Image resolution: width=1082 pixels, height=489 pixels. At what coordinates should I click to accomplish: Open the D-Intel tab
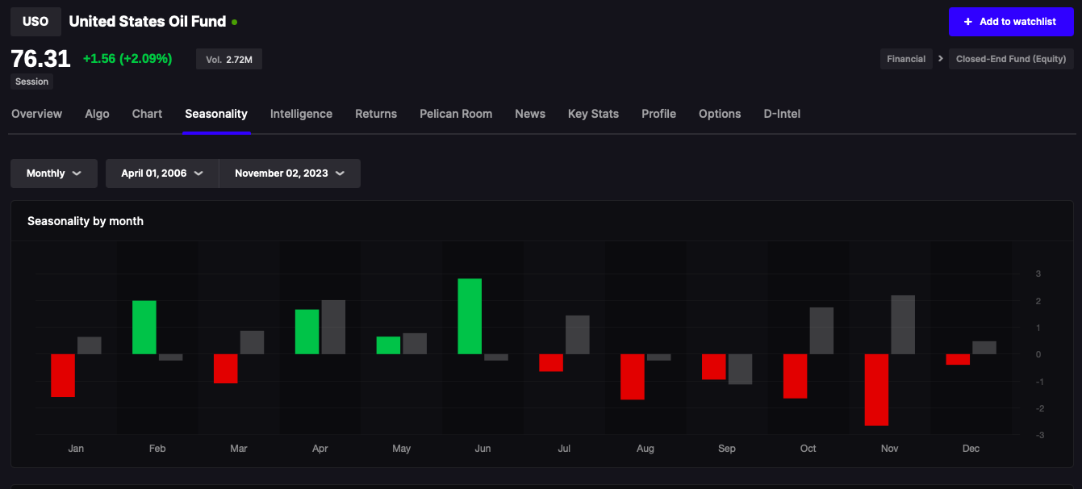coord(782,114)
